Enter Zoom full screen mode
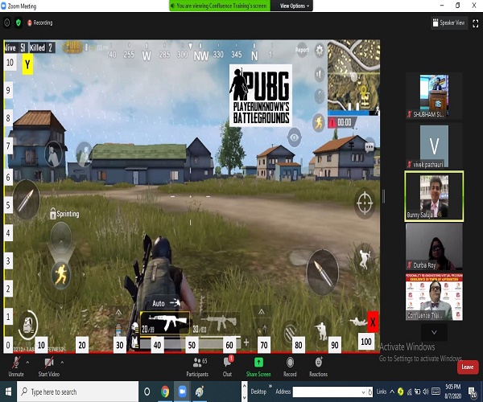The height and width of the screenshot is (402, 483). (x=475, y=23)
